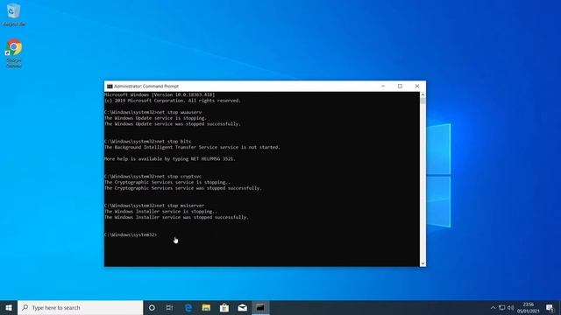561x315 pixels.
Task: Open Microsoft Store from the taskbar
Action: [224, 308]
